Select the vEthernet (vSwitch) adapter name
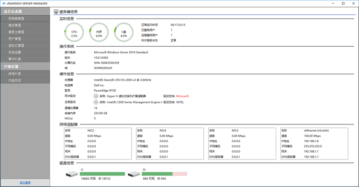The width and height of the screenshot is (359, 187). [316, 131]
